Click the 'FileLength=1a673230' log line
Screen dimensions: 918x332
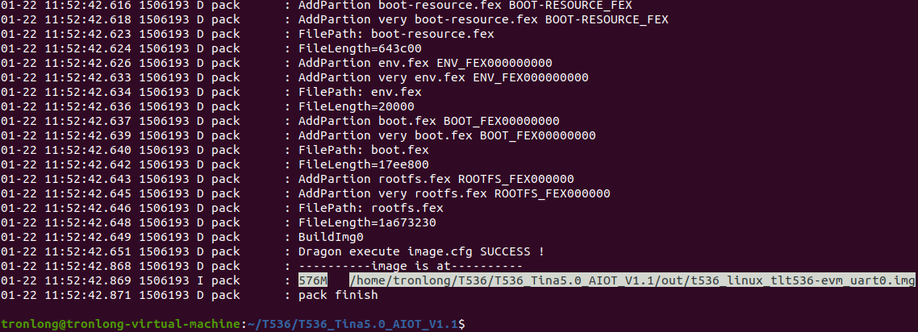(367, 222)
